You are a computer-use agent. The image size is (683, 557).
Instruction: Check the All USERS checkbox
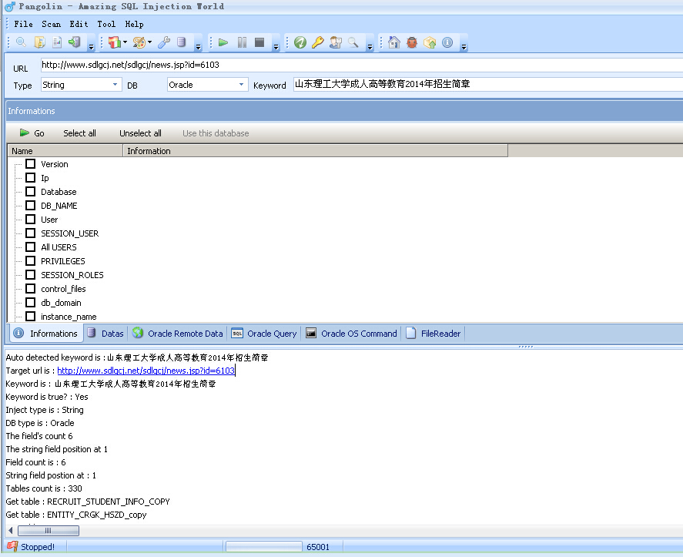(31, 247)
